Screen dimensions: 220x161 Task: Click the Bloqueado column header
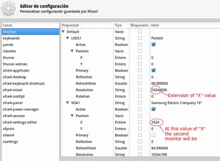pos(139,25)
